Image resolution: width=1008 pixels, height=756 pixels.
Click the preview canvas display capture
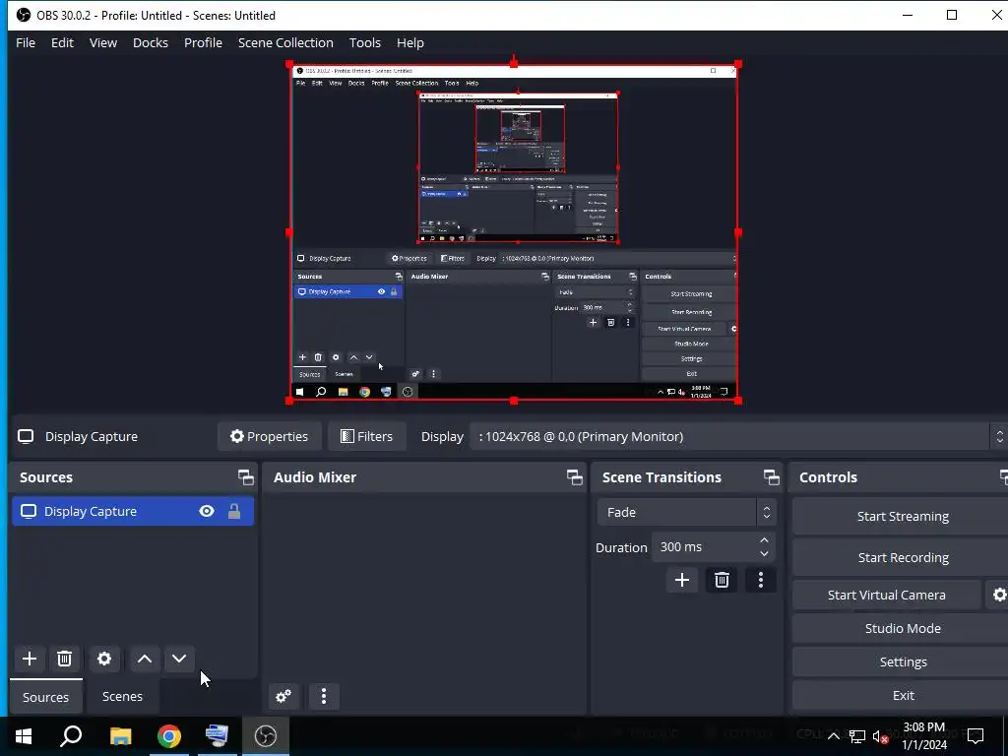514,232
